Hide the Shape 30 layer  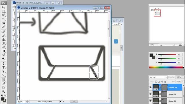150,87
